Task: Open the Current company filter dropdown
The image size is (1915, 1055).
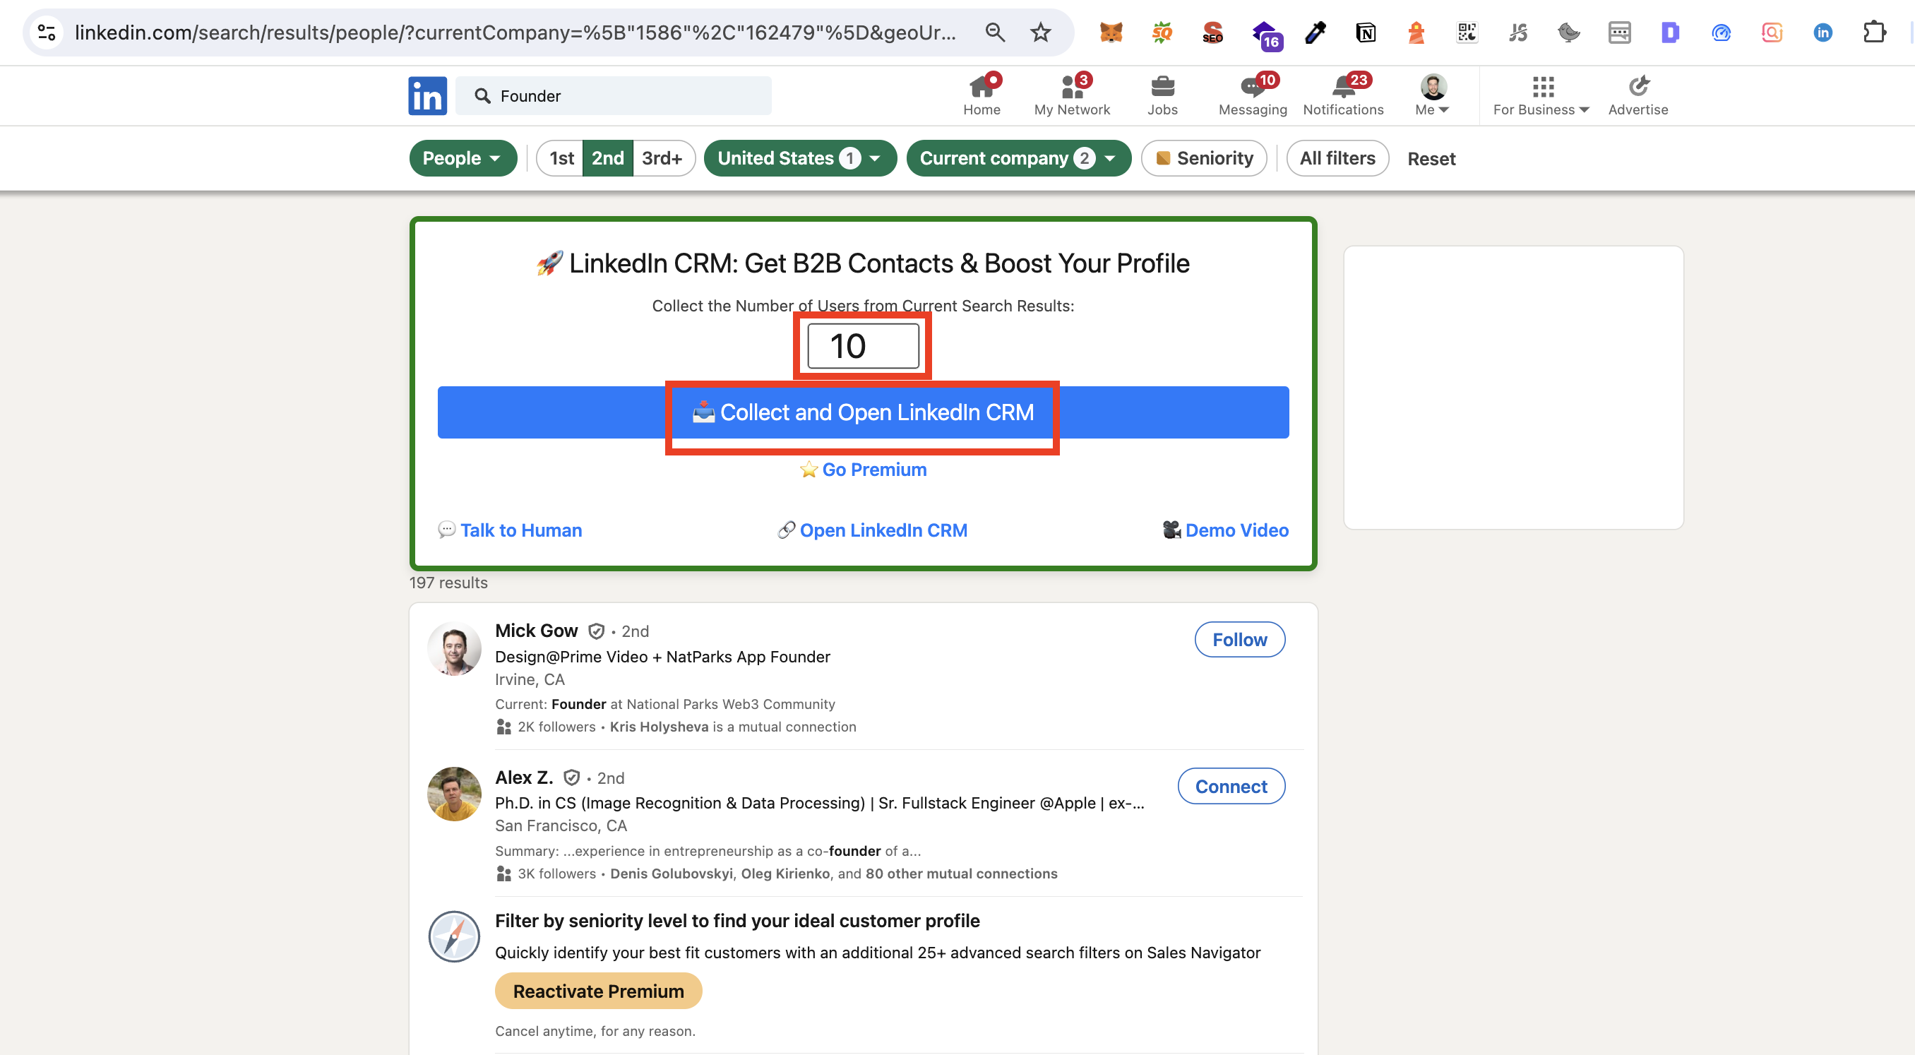Action: (1018, 158)
